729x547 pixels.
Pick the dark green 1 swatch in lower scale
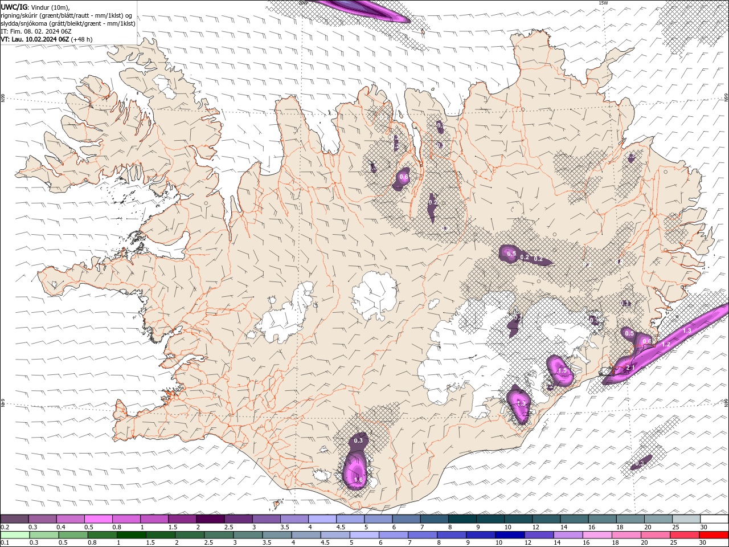tap(132, 535)
